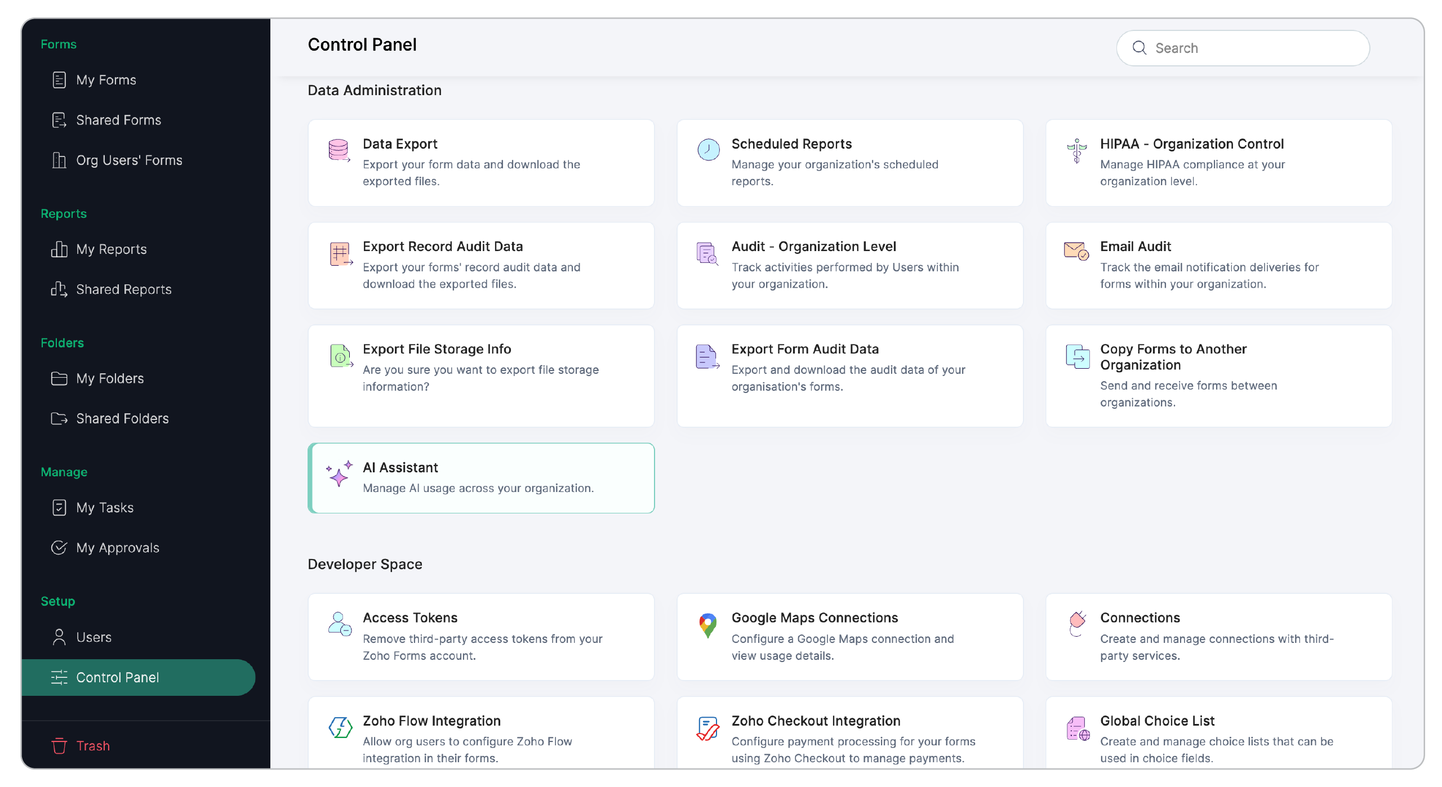1442x787 pixels.
Task: Click the Scheduled Reports clock icon
Action: [x=707, y=150]
